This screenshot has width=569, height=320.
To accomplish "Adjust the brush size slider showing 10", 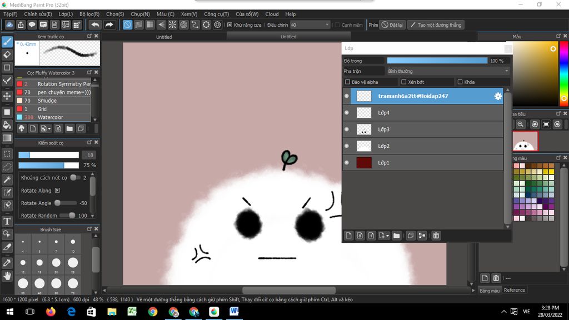I will point(49,155).
